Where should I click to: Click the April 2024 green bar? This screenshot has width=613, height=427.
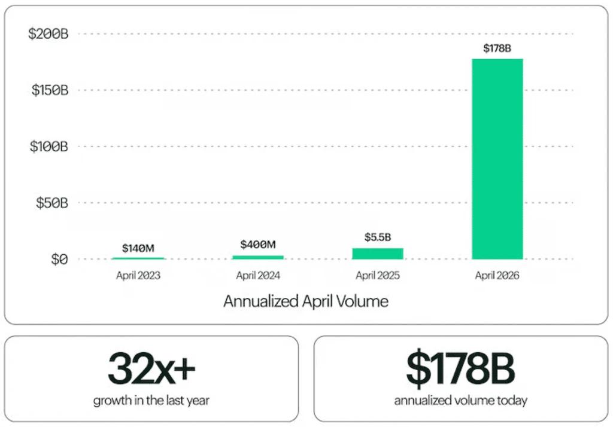[x=257, y=257]
